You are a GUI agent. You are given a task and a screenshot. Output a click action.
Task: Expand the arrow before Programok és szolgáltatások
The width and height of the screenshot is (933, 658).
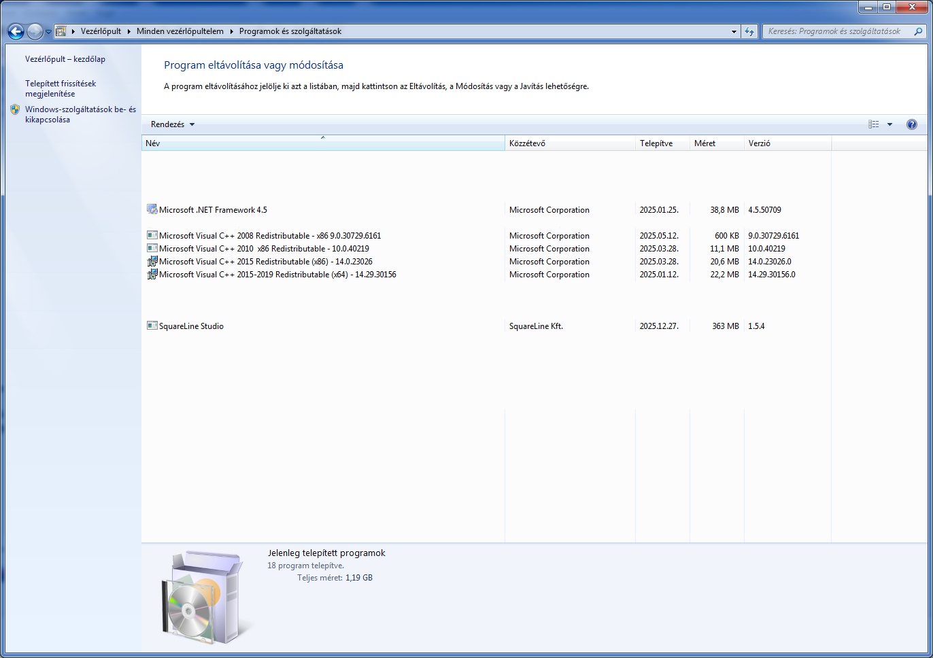tap(232, 31)
